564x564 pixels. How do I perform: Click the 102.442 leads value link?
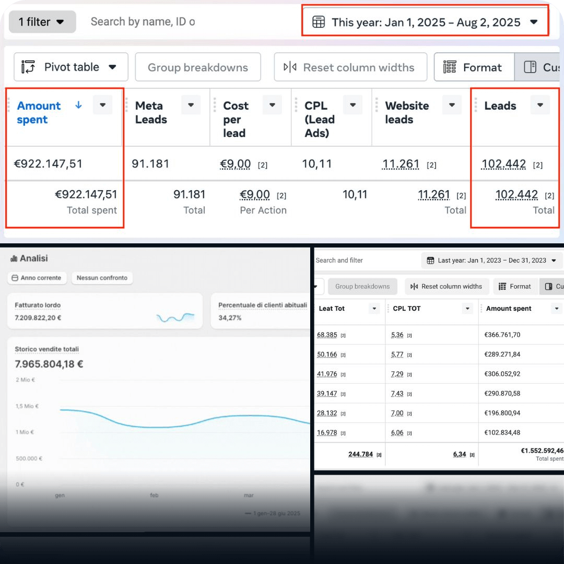pyautogui.click(x=503, y=164)
